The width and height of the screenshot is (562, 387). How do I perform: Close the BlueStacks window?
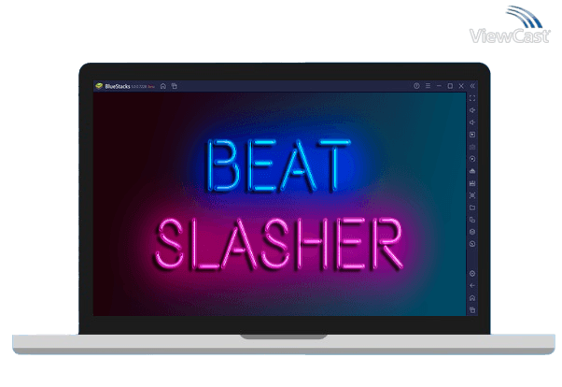[461, 86]
